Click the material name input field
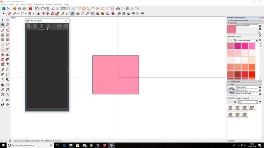This screenshot has width=264, height=148. (x=247, y=25)
